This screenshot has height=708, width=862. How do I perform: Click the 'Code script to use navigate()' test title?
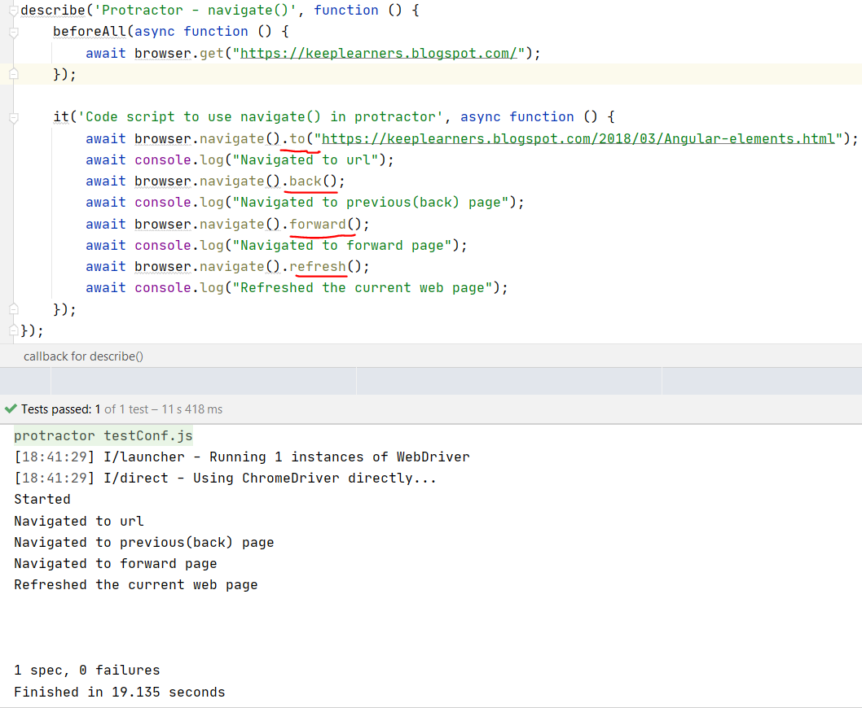click(x=261, y=116)
